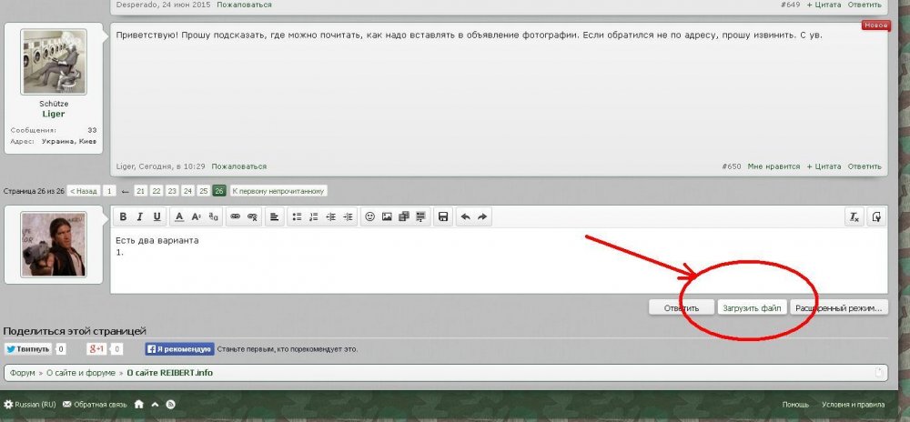Click into the reply text area
This screenshot has height=422, width=910.
(x=499, y=260)
